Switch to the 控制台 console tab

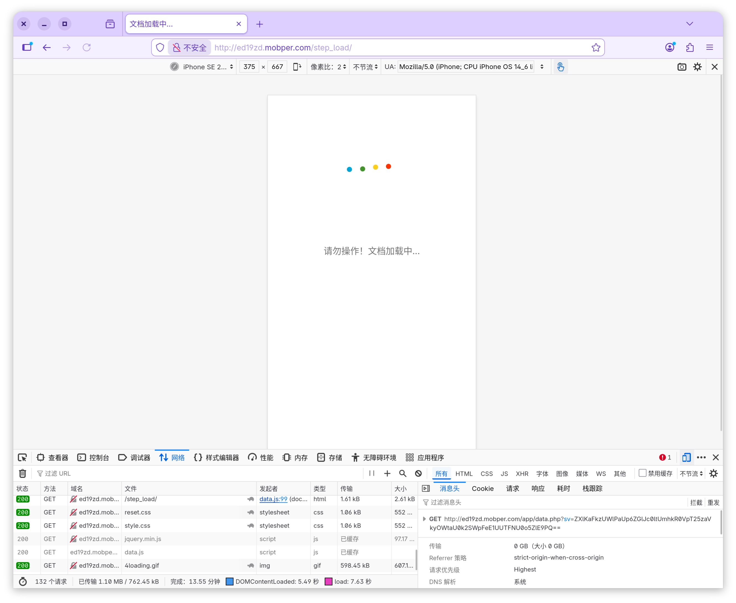point(93,458)
